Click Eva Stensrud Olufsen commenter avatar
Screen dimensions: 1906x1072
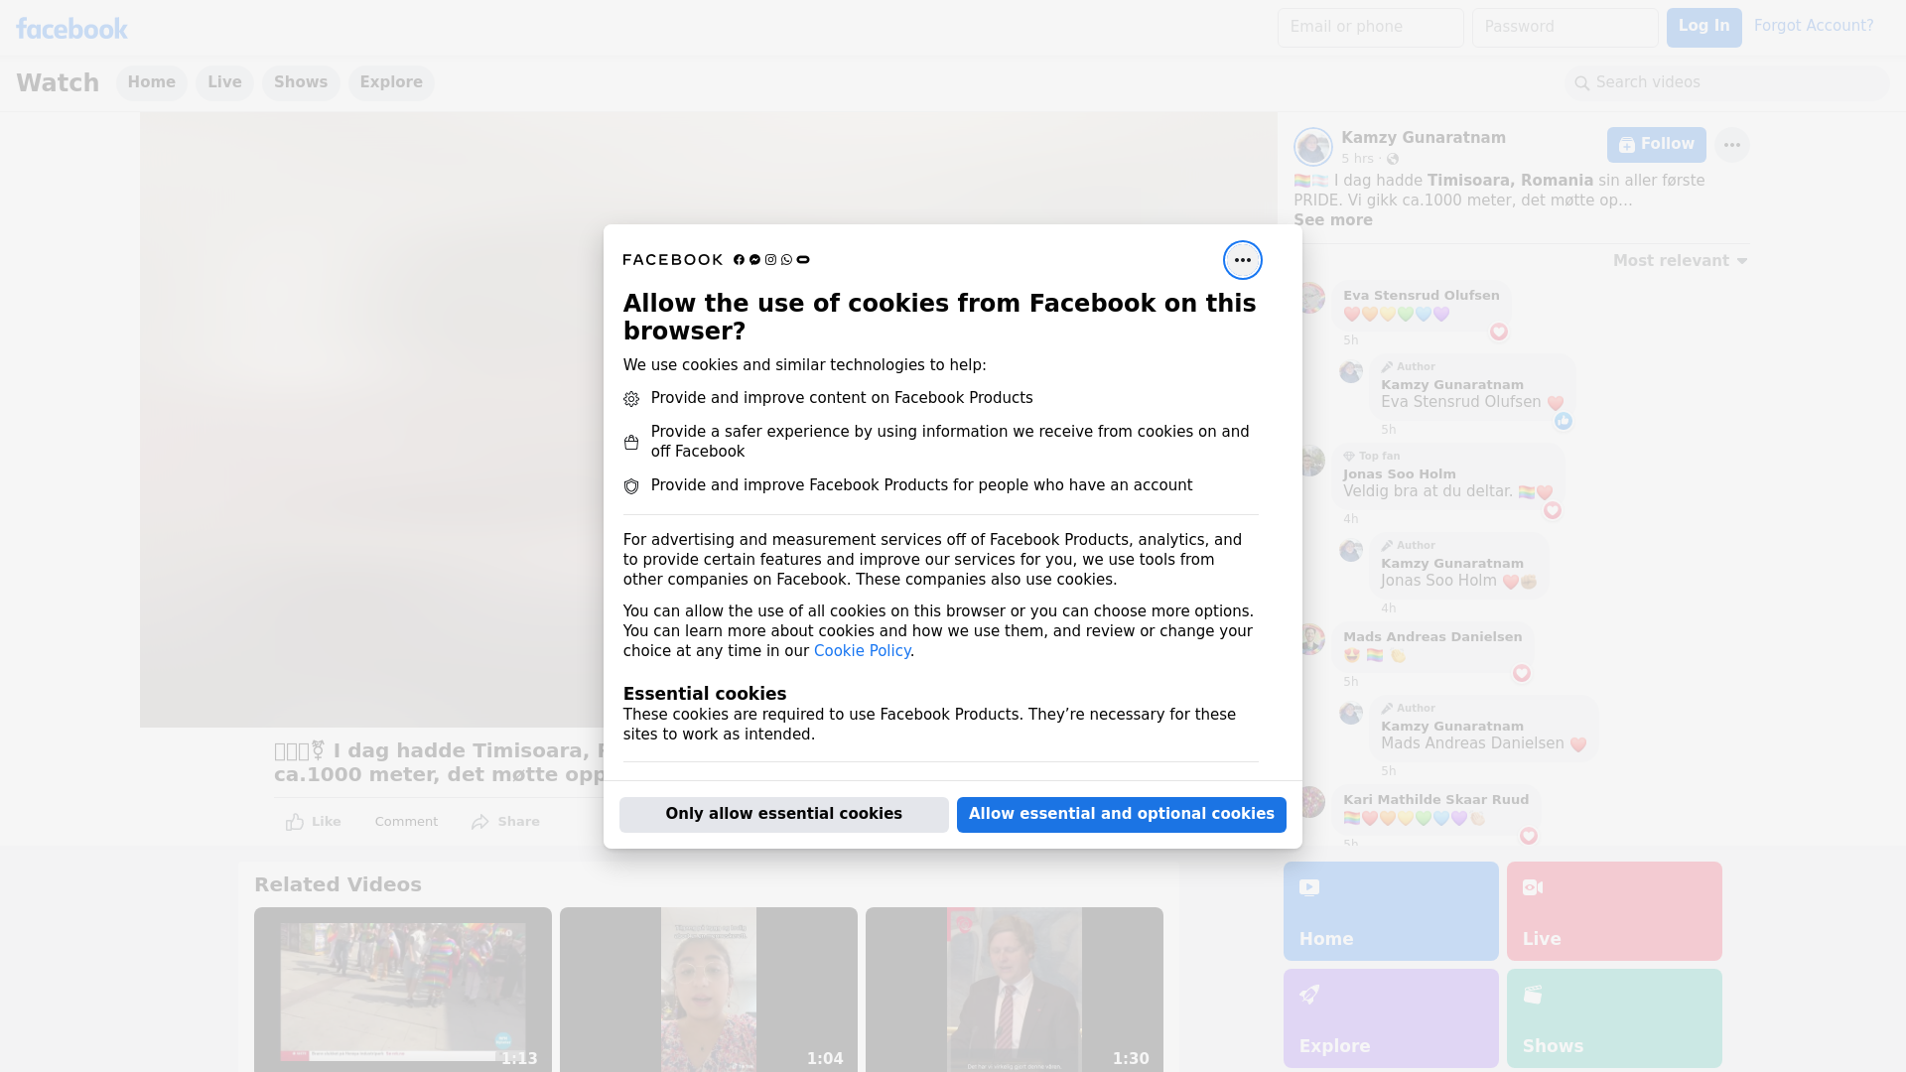pos(1311,298)
